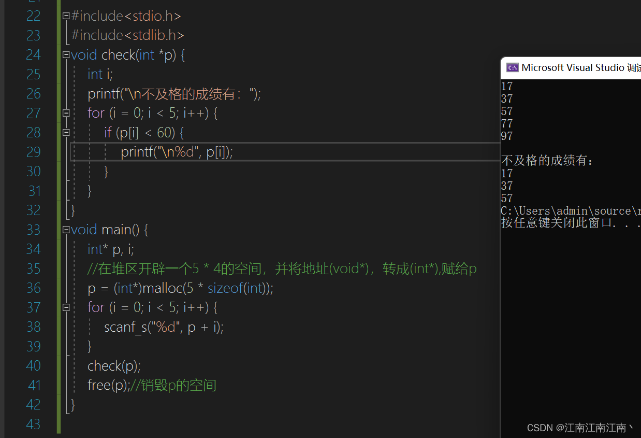This screenshot has height=438, width=641.
Task: Click the printf("\n%d", p[i]) statement
Action: click(x=177, y=152)
